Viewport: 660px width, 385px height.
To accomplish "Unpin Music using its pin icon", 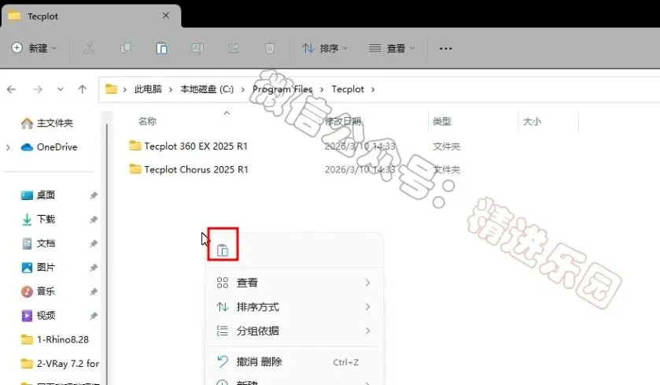I will [x=94, y=291].
